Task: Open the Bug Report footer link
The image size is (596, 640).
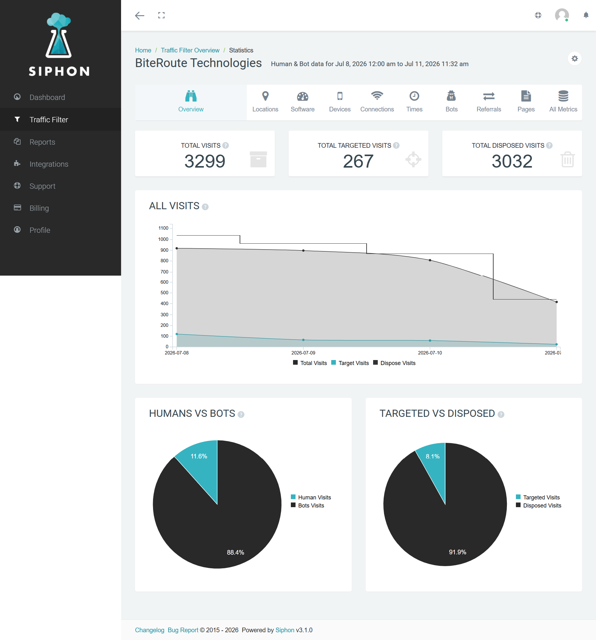Action: (x=183, y=630)
